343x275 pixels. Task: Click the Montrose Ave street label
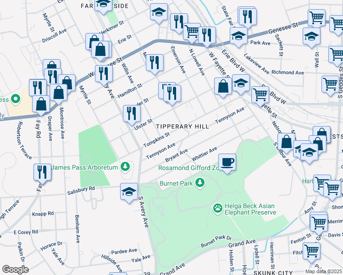(x=62, y=123)
